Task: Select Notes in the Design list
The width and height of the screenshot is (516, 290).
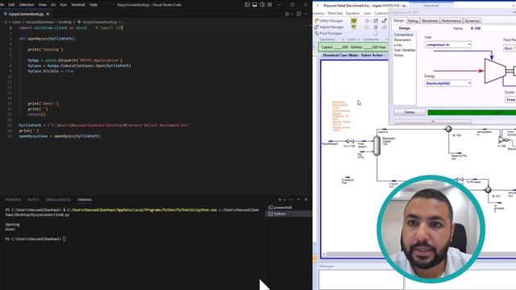Action: tap(398, 56)
